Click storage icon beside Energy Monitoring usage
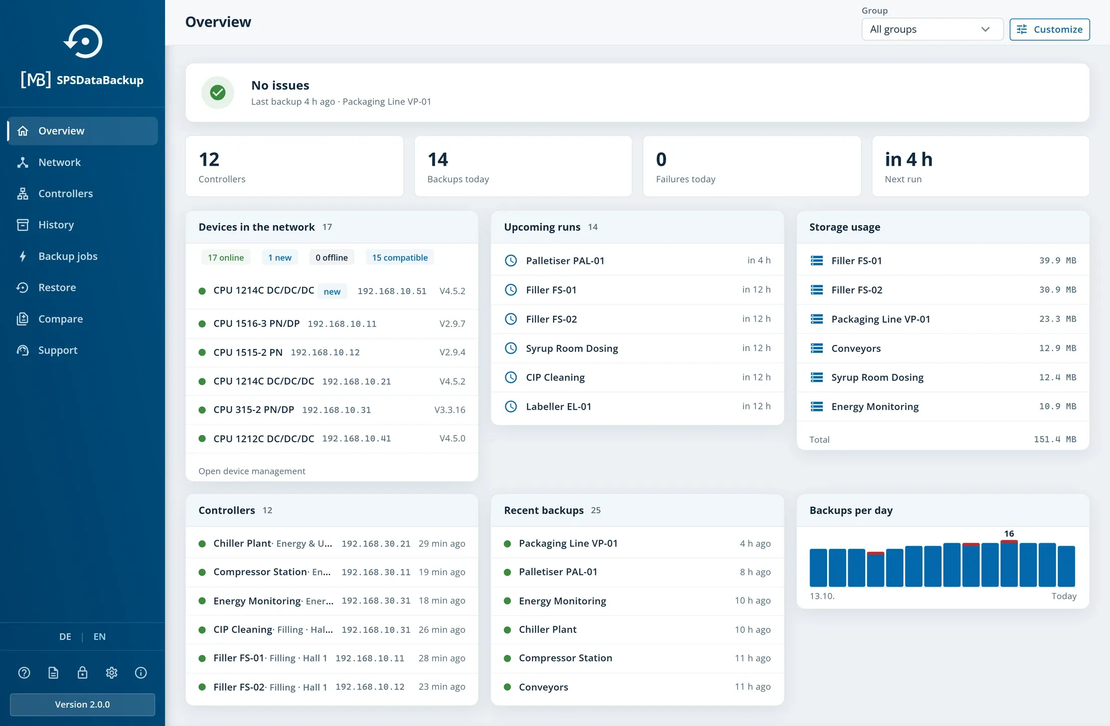This screenshot has width=1110, height=726. click(817, 406)
